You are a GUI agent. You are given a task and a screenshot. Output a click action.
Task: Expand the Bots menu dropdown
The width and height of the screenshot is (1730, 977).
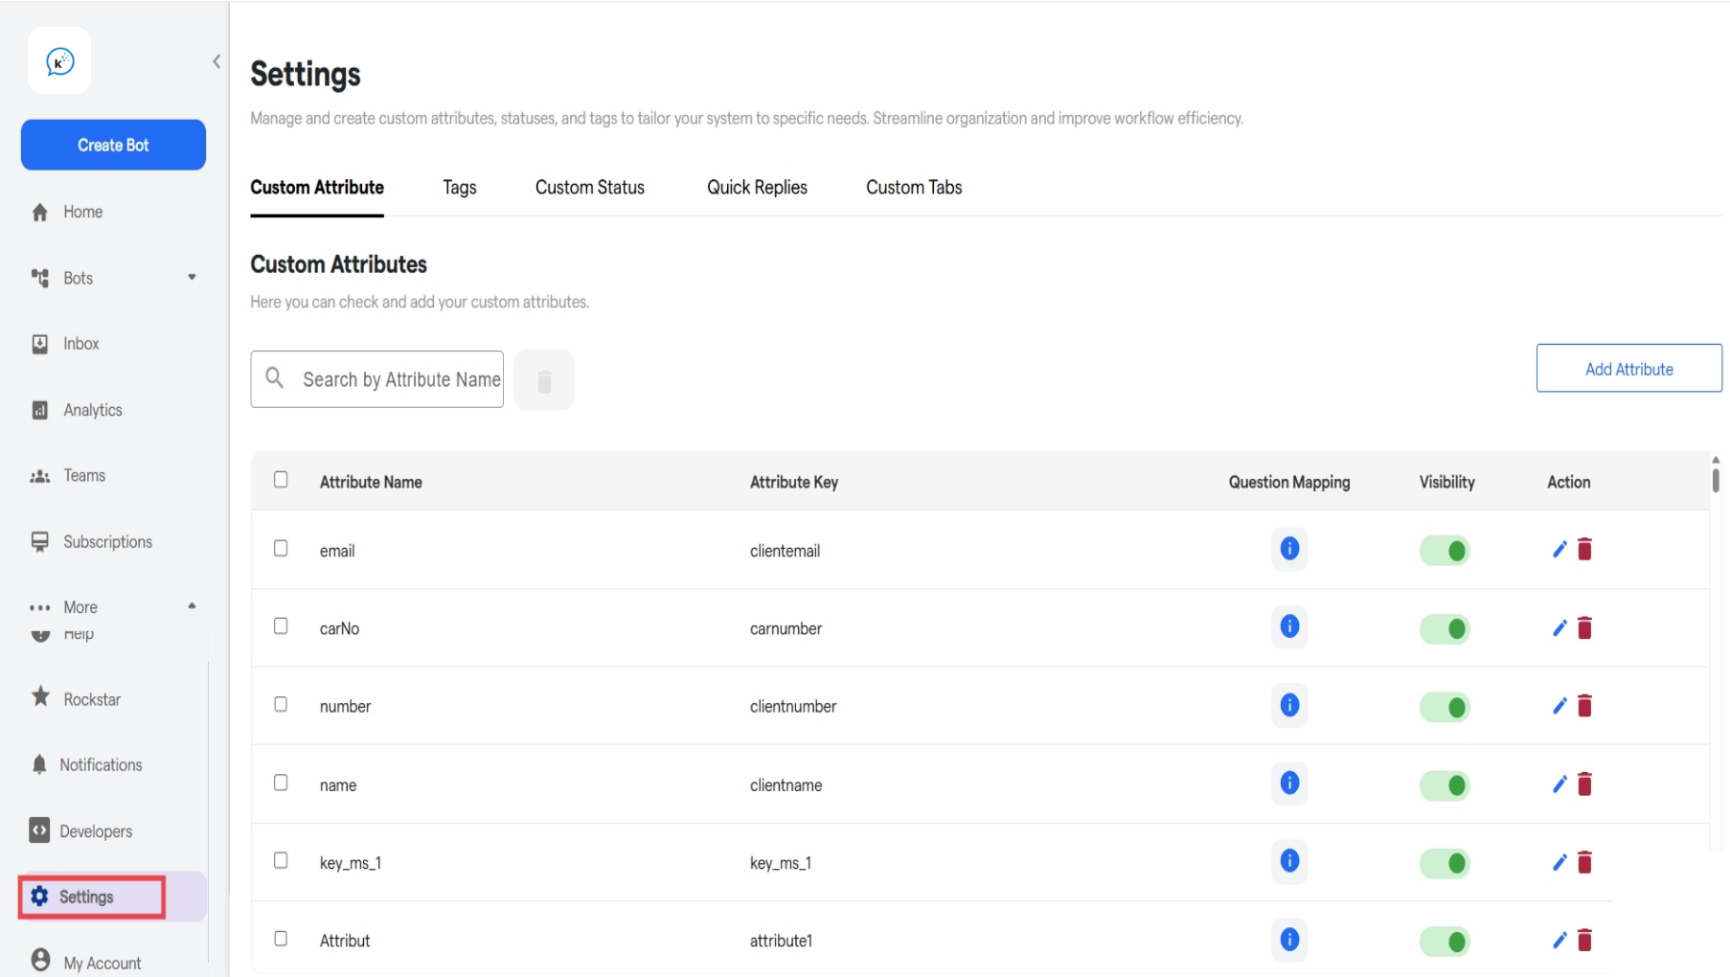tap(192, 278)
